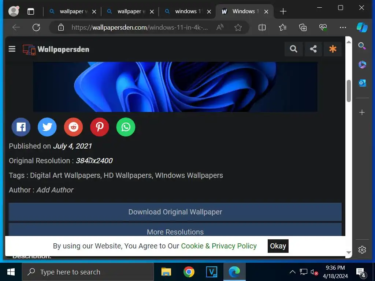
Task: Open Settings and more ellipsis menu
Action: (343, 27)
